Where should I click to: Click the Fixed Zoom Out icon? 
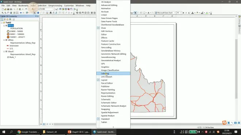17,13
